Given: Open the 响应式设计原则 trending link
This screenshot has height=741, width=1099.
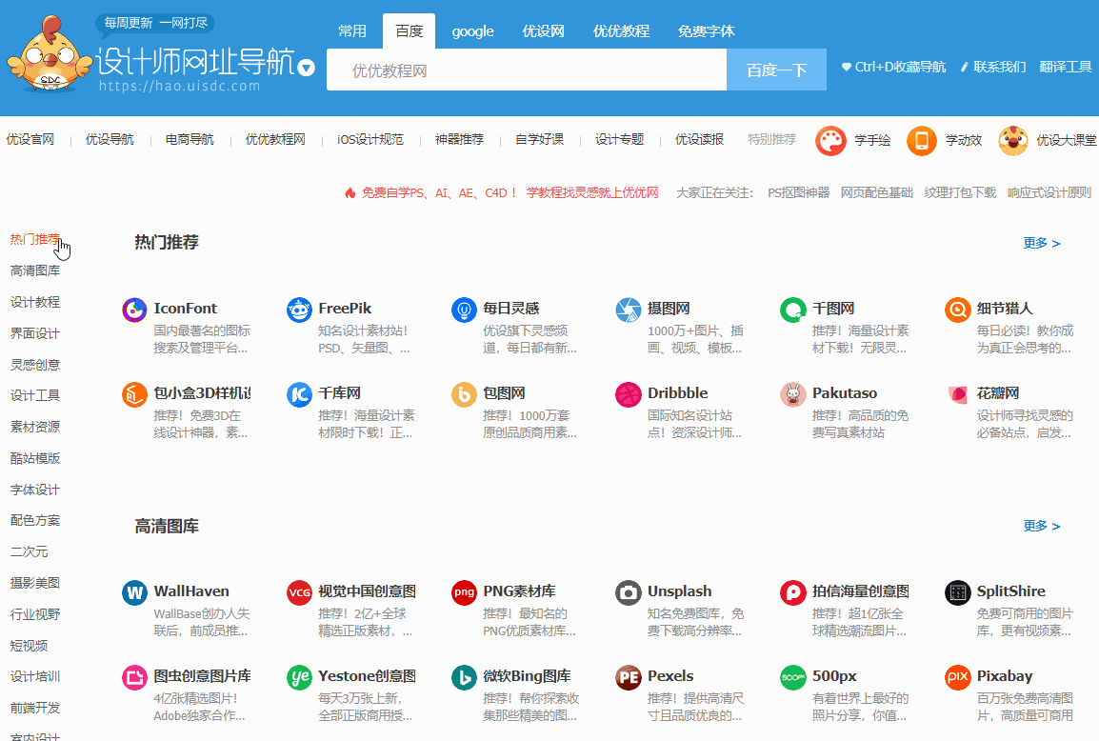Looking at the screenshot, I should (1049, 192).
